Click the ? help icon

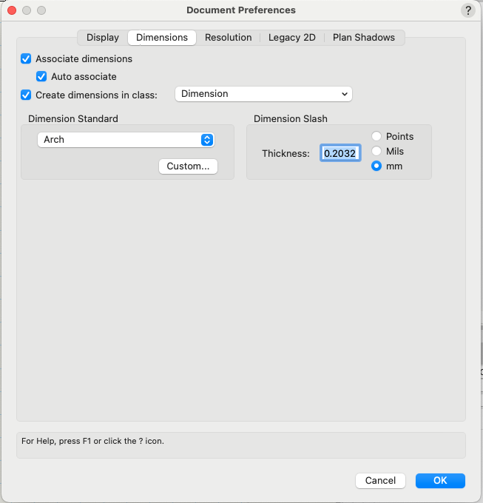click(467, 10)
